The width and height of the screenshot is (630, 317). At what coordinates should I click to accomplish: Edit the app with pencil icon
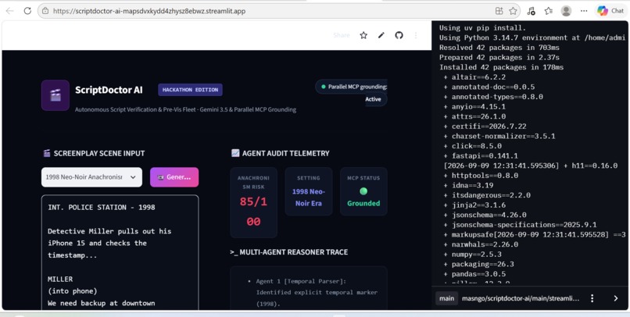point(381,35)
